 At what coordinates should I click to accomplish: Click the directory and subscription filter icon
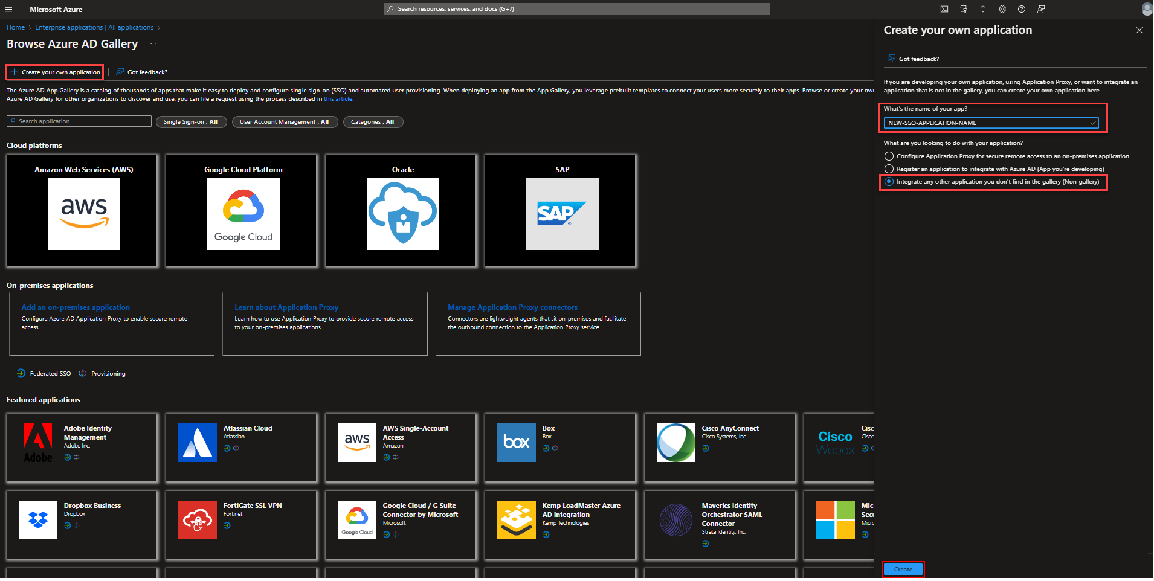(964, 9)
